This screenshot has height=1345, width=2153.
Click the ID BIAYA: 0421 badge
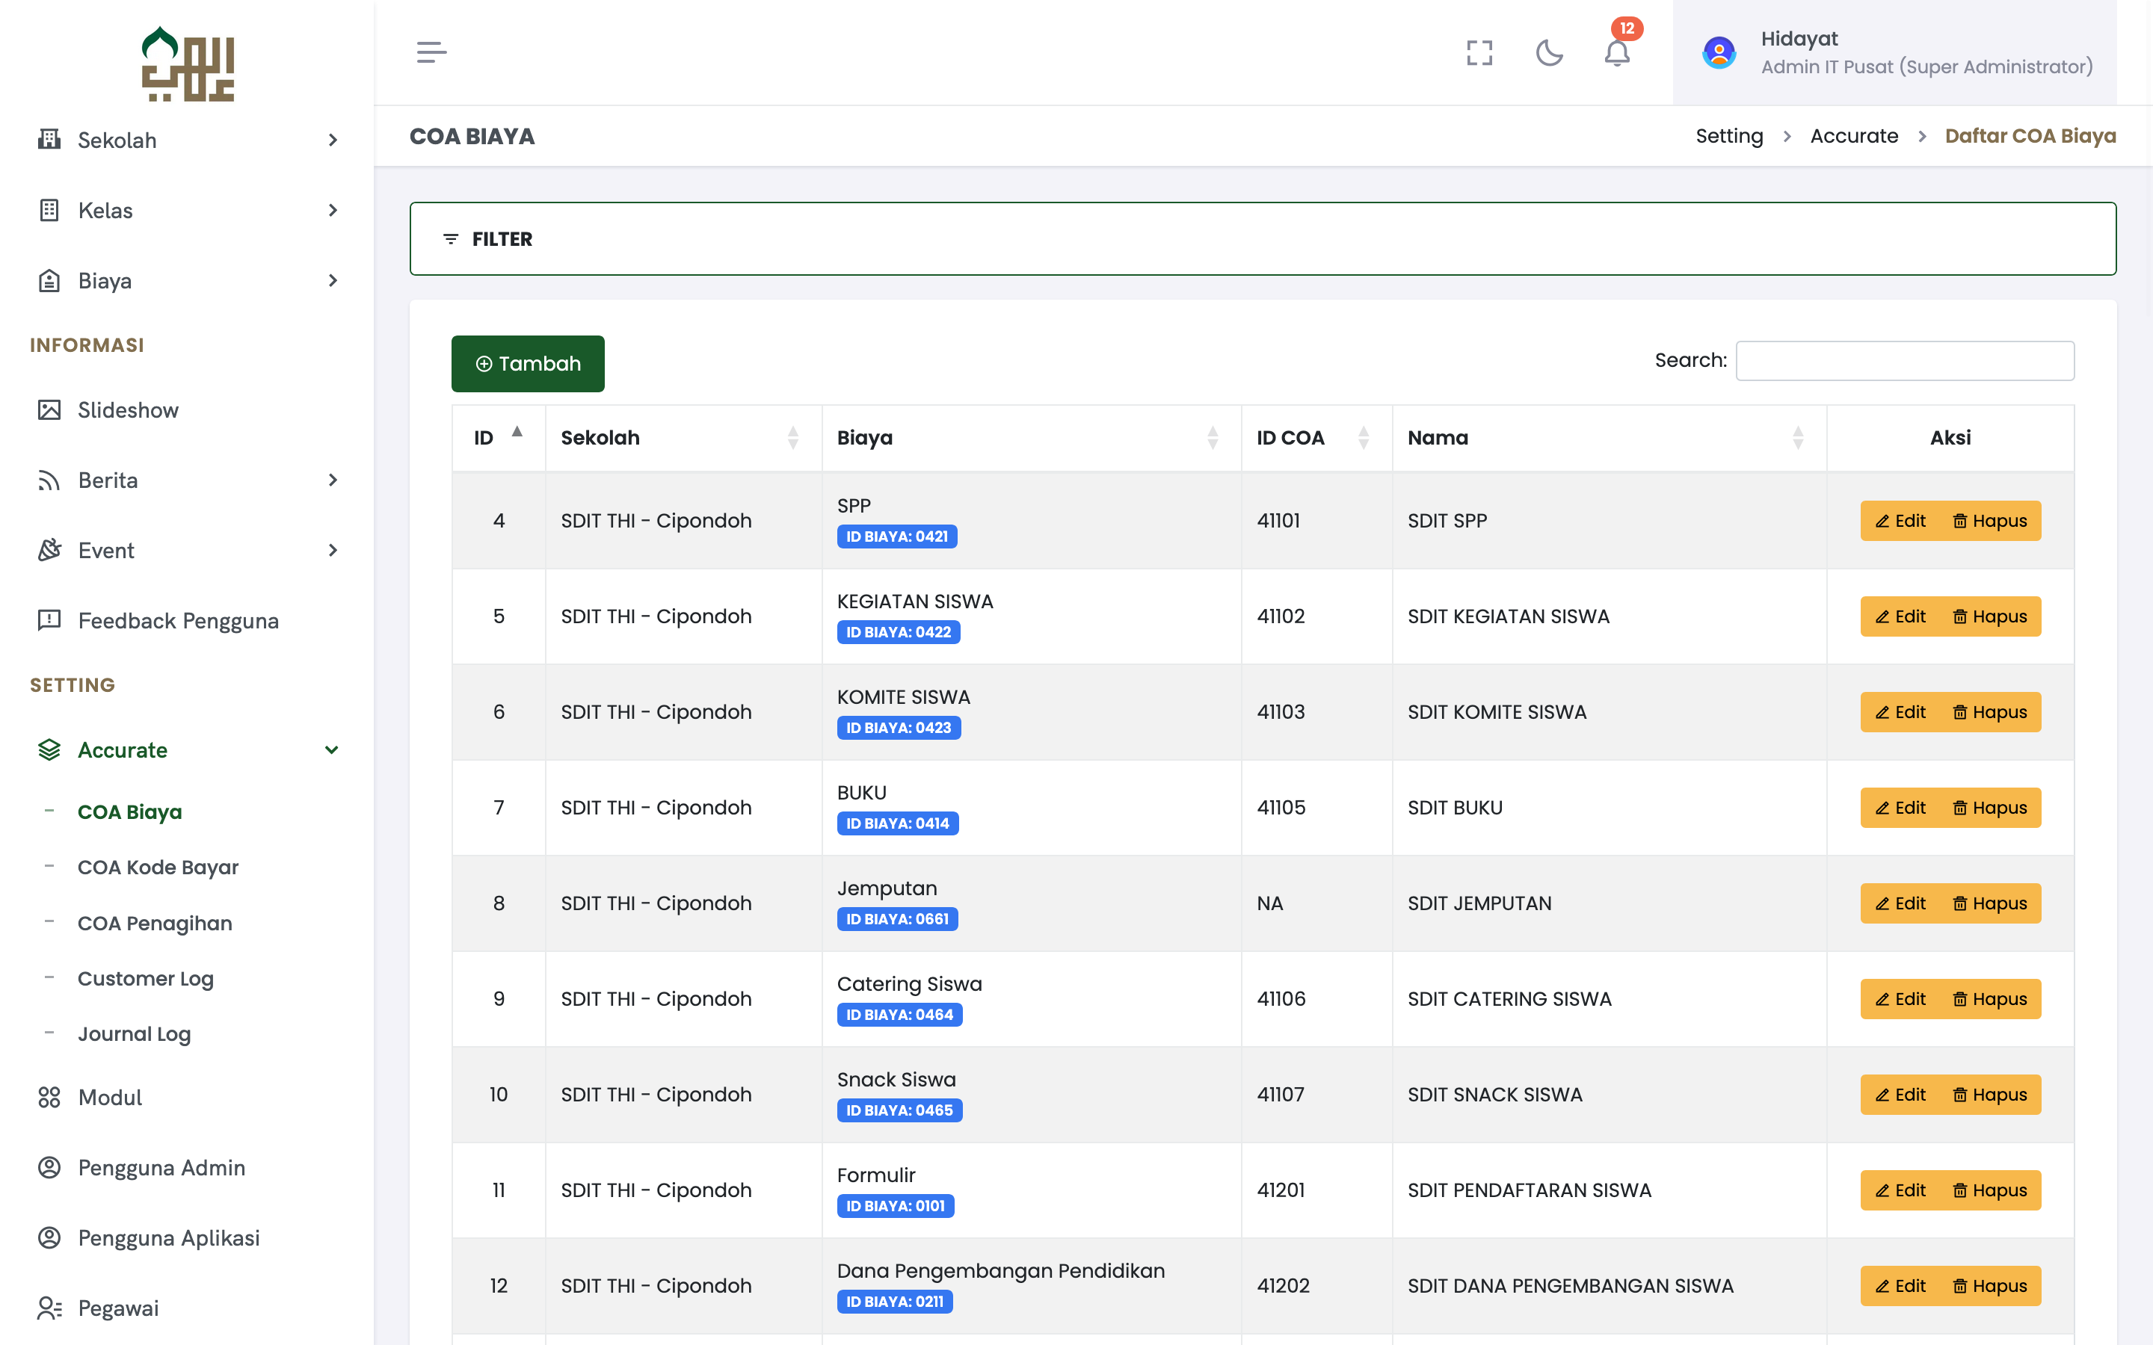coord(897,537)
